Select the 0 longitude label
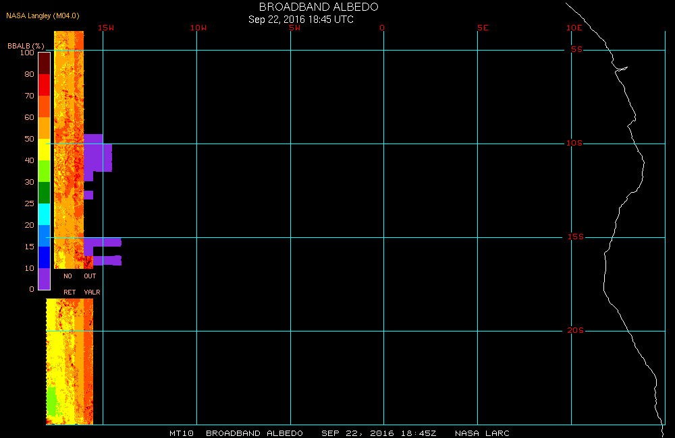This screenshot has width=675, height=438. click(382, 28)
